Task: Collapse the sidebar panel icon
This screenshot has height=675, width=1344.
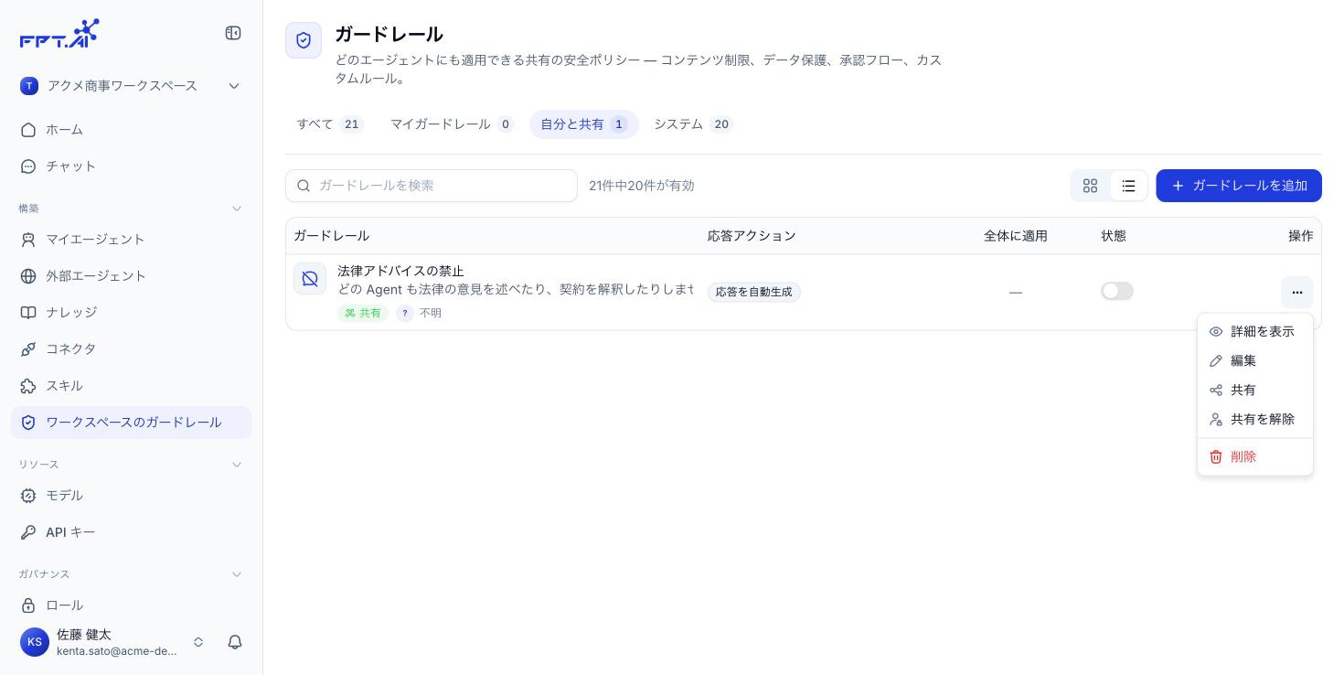Action: (233, 33)
